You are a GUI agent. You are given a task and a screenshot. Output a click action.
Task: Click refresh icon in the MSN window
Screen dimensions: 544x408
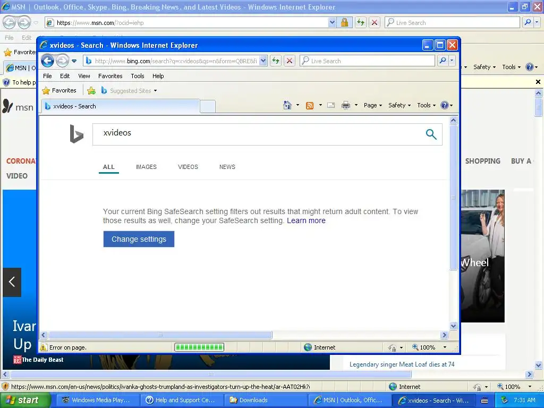click(x=361, y=22)
